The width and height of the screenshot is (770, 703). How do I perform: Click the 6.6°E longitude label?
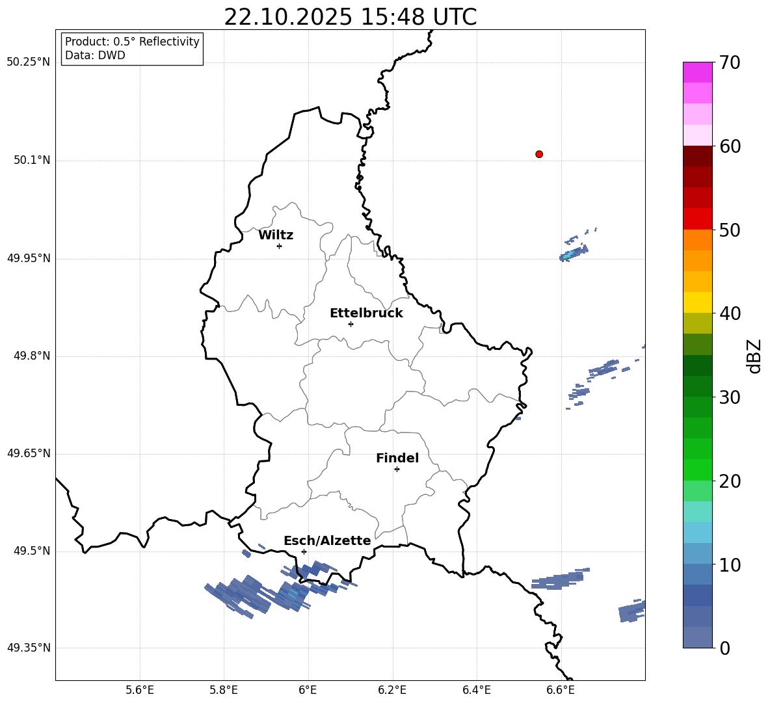561,690
